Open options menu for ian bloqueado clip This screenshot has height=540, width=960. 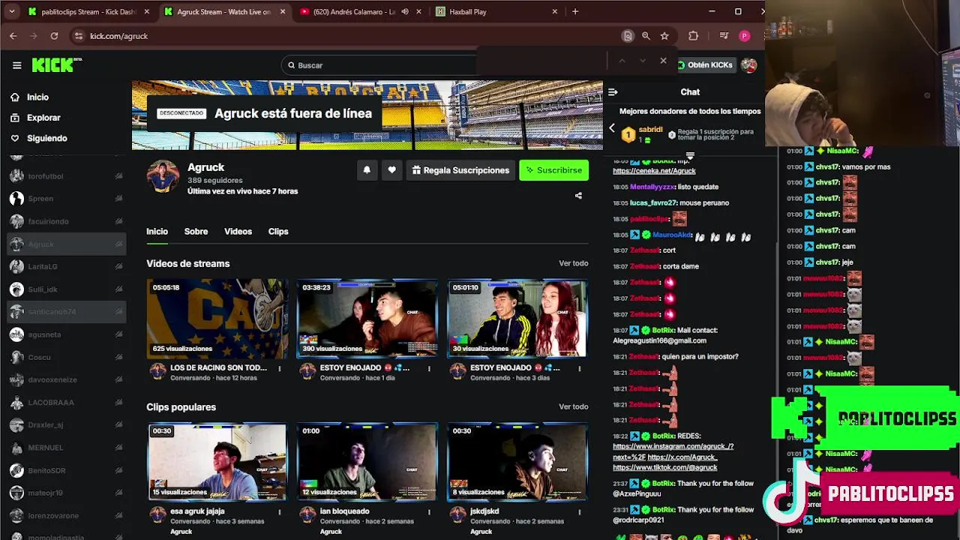[x=429, y=512]
